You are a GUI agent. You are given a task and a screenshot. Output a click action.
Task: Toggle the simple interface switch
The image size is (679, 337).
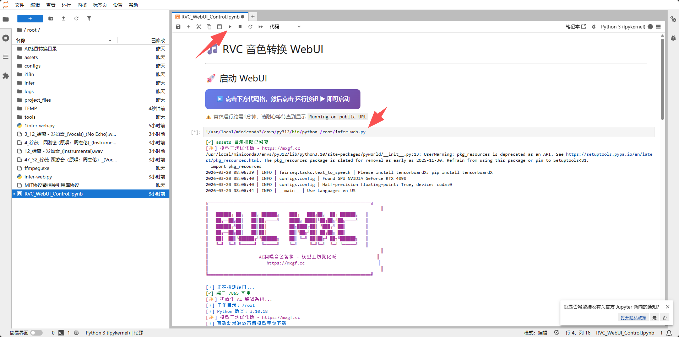pyautogui.click(x=36, y=333)
